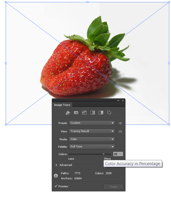Viewport: 171px width, 201px height.
Task: Click the Colors value field showing 85
Action: (118, 154)
